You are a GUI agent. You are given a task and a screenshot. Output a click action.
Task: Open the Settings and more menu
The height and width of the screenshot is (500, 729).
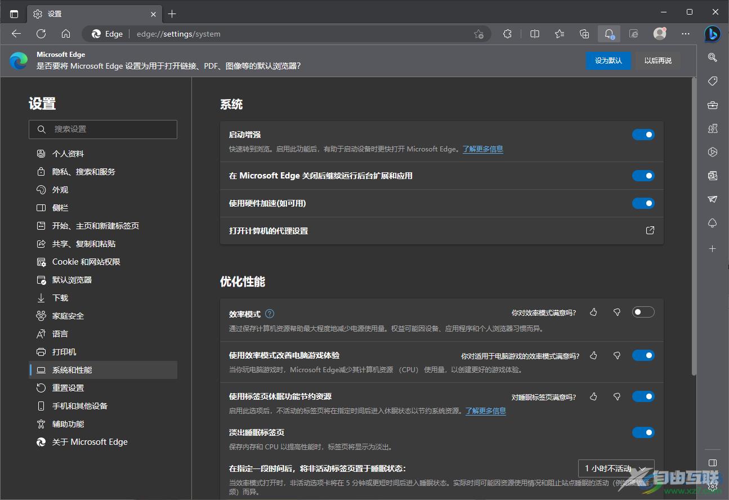pos(686,34)
